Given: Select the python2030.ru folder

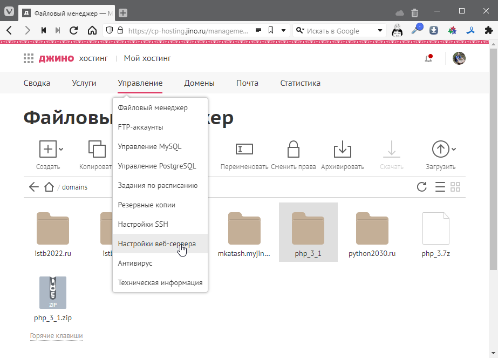Looking at the screenshot, I should [372, 232].
